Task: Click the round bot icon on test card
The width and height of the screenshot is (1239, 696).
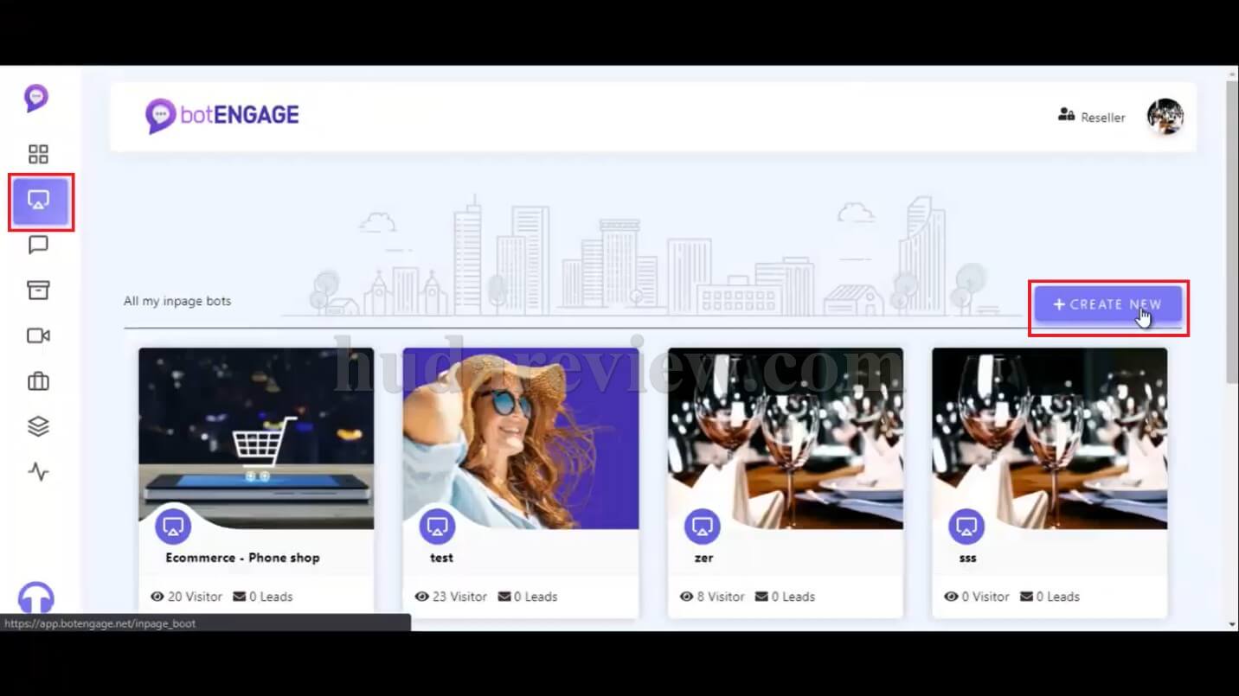Action: (x=437, y=526)
